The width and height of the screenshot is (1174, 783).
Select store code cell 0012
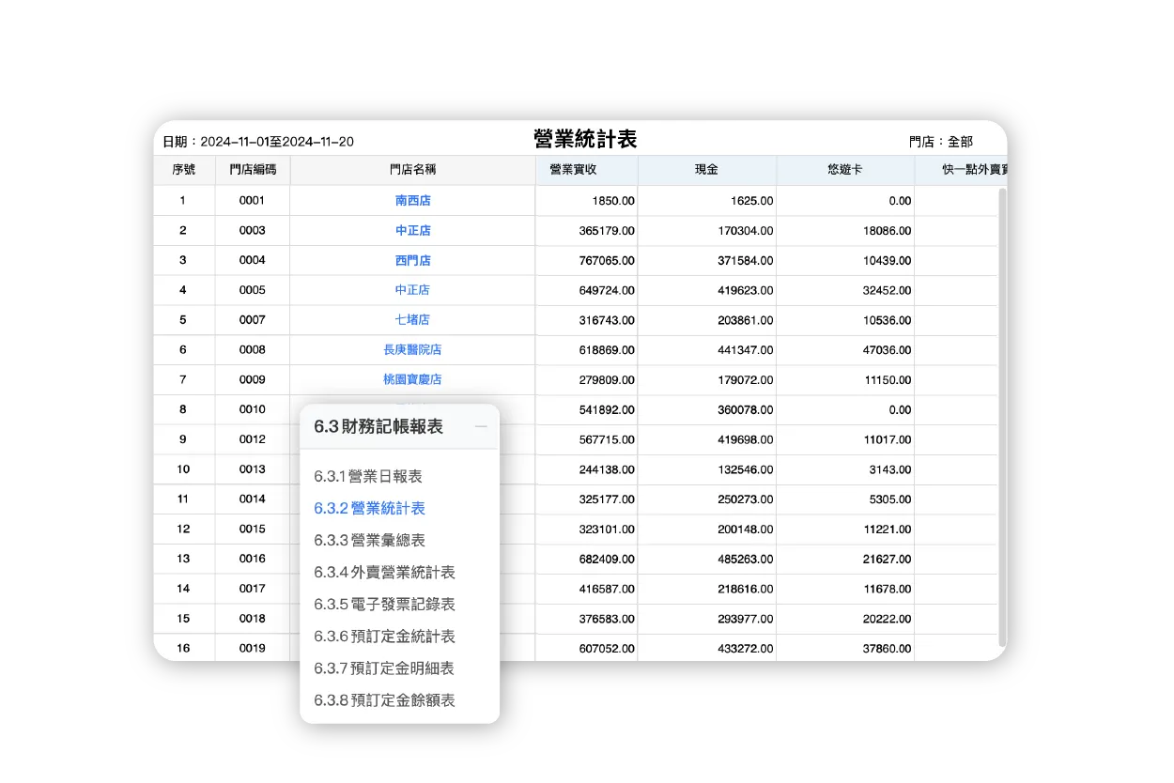pyautogui.click(x=252, y=439)
